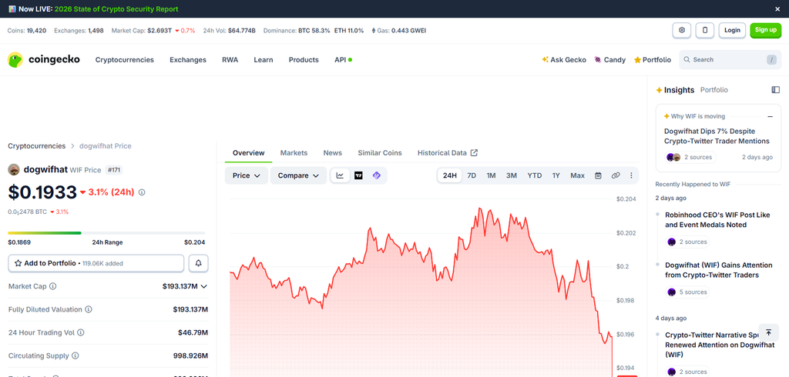Expand the Market Cap value chevron

(x=203, y=286)
